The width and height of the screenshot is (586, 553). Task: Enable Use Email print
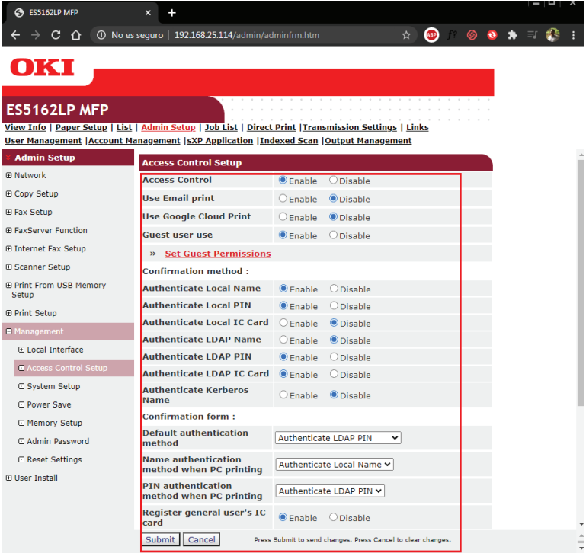283,199
